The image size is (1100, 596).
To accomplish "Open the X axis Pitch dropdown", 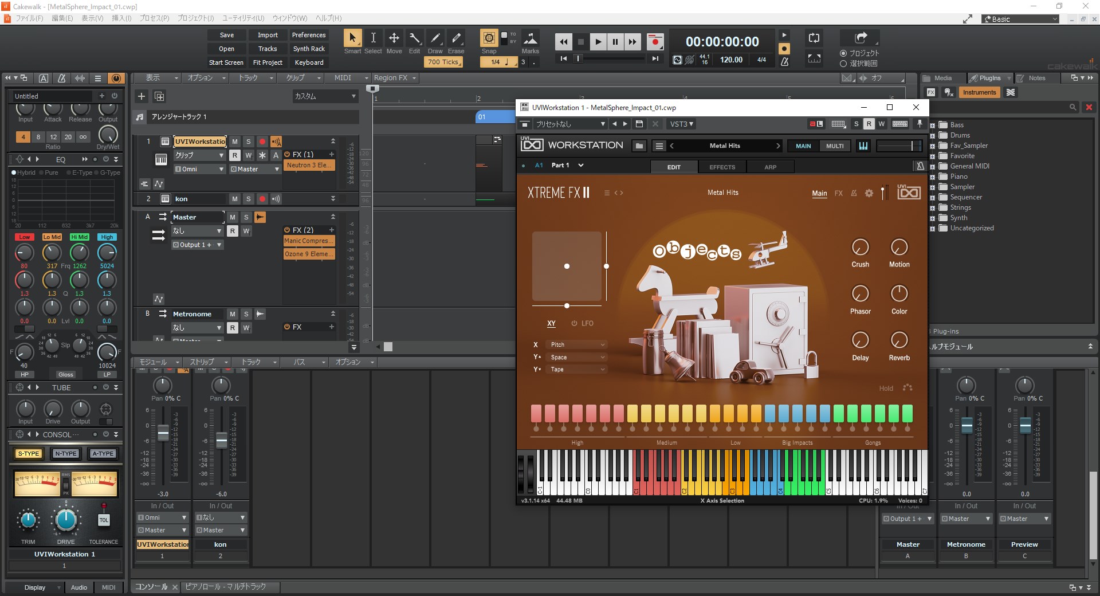I will pyautogui.click(x=577, y=345).
